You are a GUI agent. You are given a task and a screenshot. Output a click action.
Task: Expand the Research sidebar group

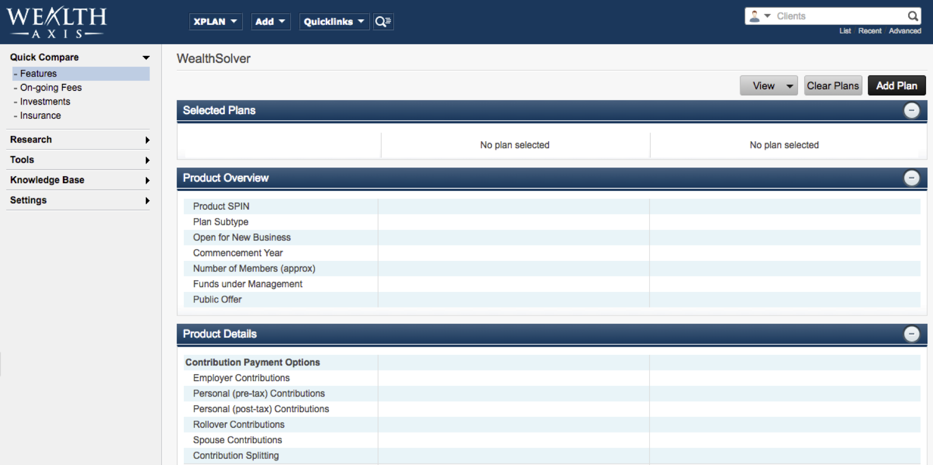[x=80, y=140]
